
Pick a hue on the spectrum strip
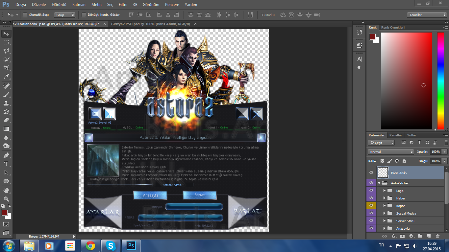coord(440,81)
